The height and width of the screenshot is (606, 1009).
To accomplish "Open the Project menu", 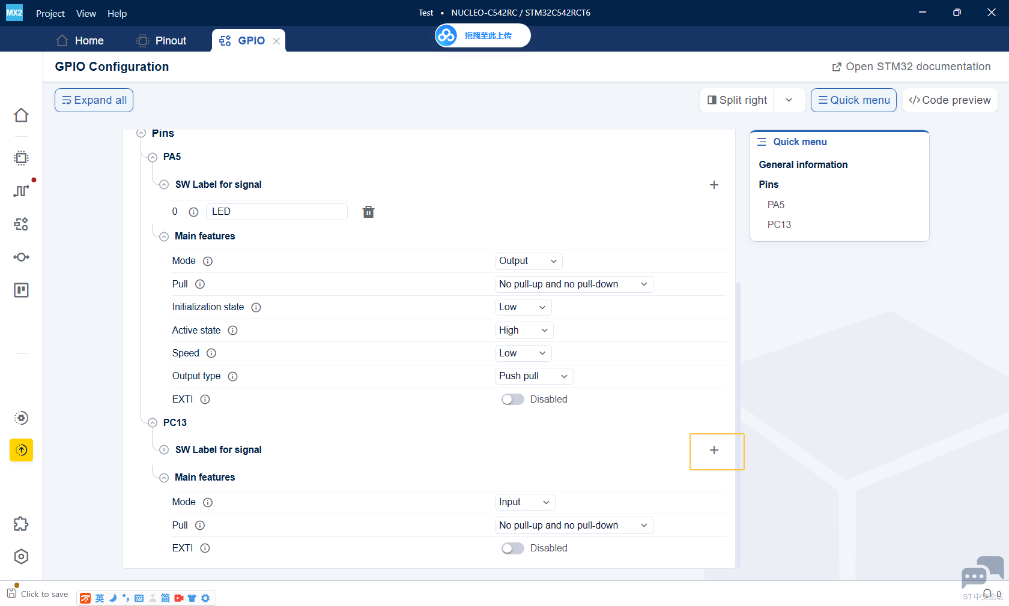I will pos(50,13).
